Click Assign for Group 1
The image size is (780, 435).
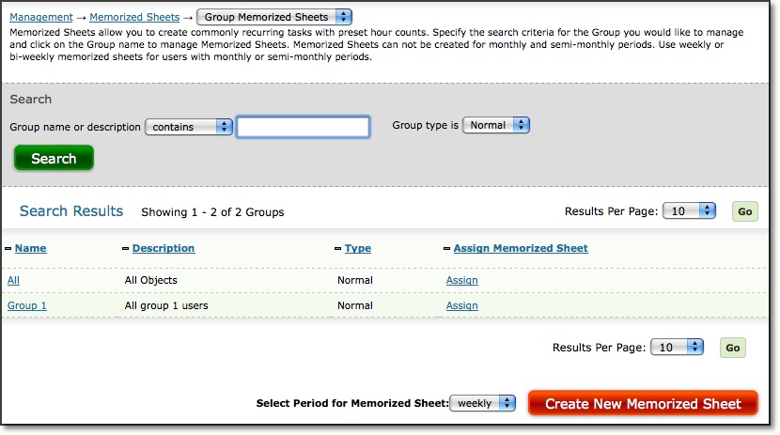click(461, 305)
